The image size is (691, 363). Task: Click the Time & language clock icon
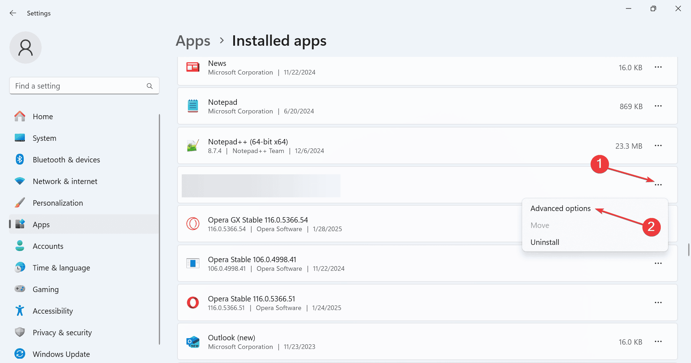coord(20,267)
